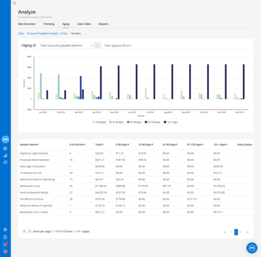261x257 pixels.
Task: Click the Dec 2018 121+ days bar
Action: coord(244,82)
